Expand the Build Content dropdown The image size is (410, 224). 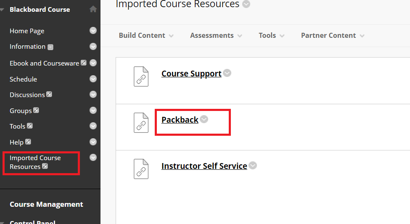tap(146, 36)
